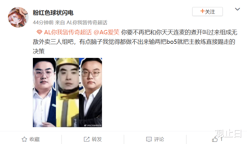The width and height of the screenshot is (247, 144).
Task: Click the speech bubble icon beside 评论
Action: click(149, 139)
